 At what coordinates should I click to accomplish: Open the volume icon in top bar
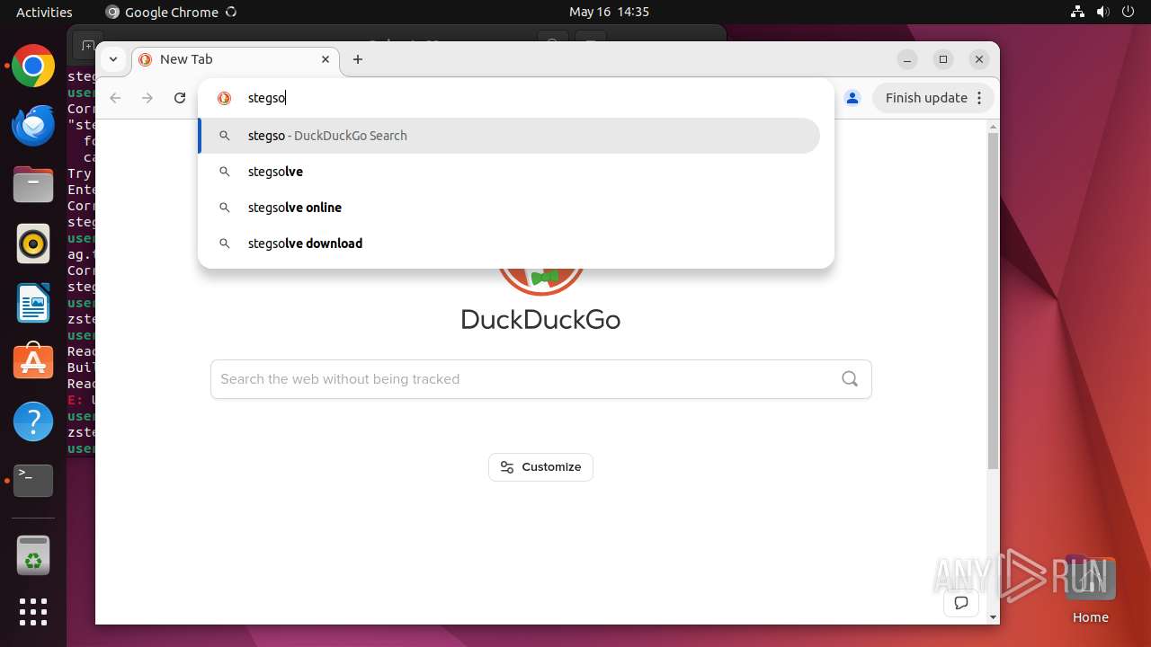[x=1103, y=12]
